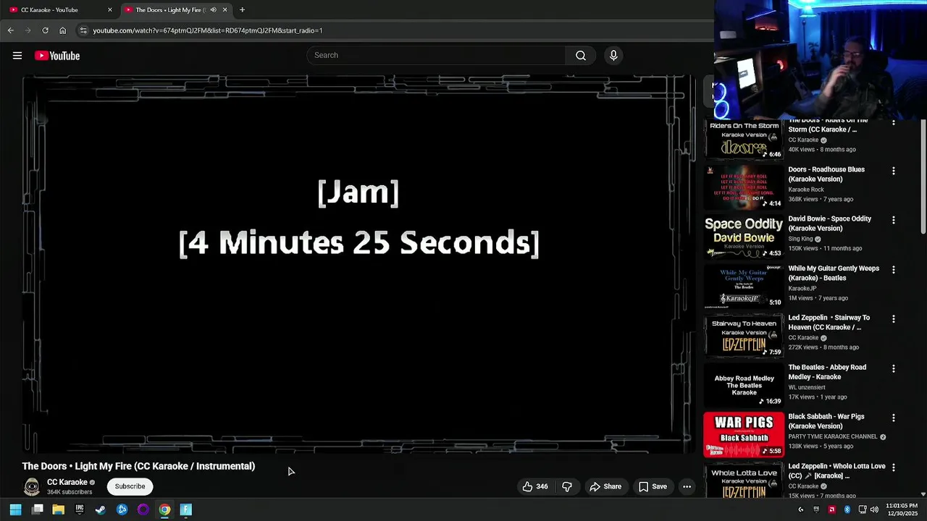Close the CC Karaoke - YouTube tab
The height and width of the screenshot is (521, 927).
coord(110,10)
